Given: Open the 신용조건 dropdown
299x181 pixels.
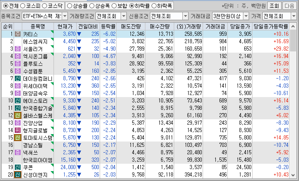Looking at the screenshot, I should [x=186, y=16].
